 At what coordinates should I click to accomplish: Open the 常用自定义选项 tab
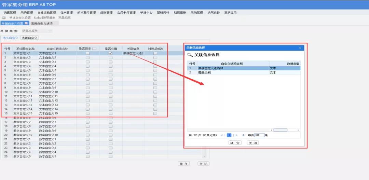42,23
